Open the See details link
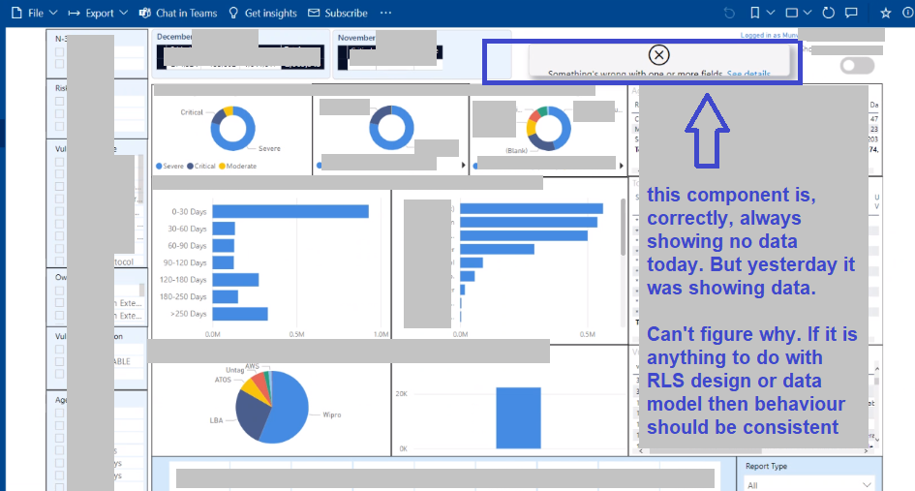The image size is (915, 491). click(x=748, y=75)
